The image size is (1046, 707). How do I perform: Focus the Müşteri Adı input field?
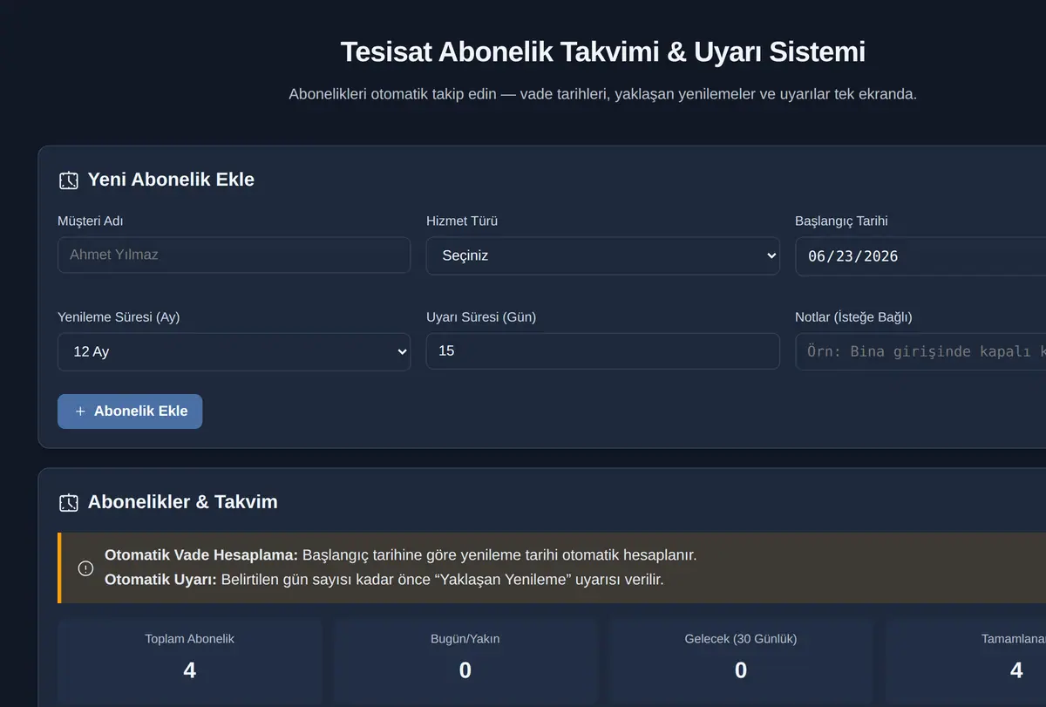tap(234, 255)
